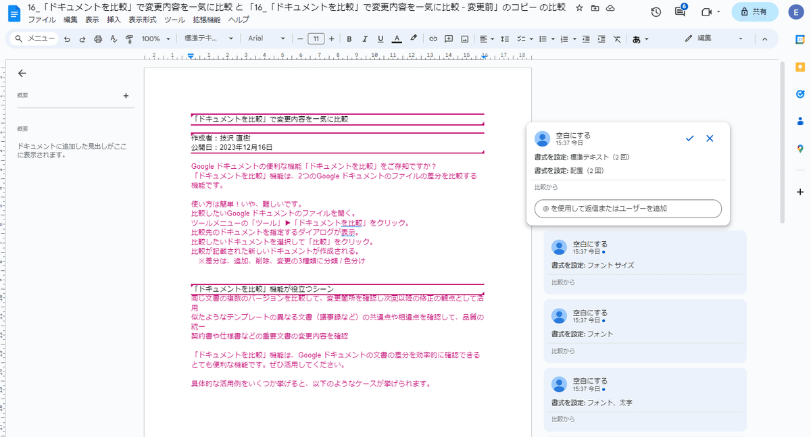
Task: Accept the comment with the blue checkmark
Action: tap(689, 138)
